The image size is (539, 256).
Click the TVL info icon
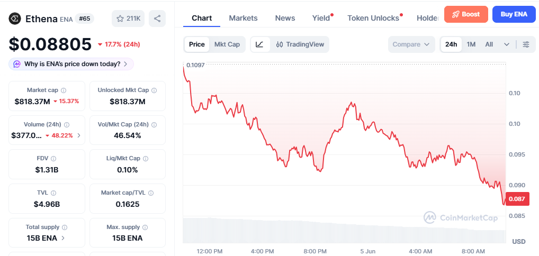[x=53, y=193]
